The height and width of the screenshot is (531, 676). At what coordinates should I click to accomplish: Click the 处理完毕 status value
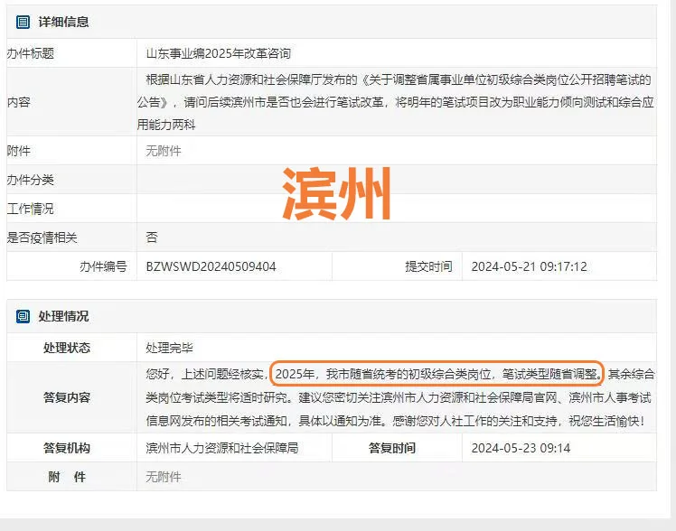click(169, 348)
